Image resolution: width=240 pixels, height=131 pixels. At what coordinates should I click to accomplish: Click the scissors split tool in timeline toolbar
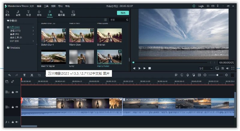[x=32, y=75]
